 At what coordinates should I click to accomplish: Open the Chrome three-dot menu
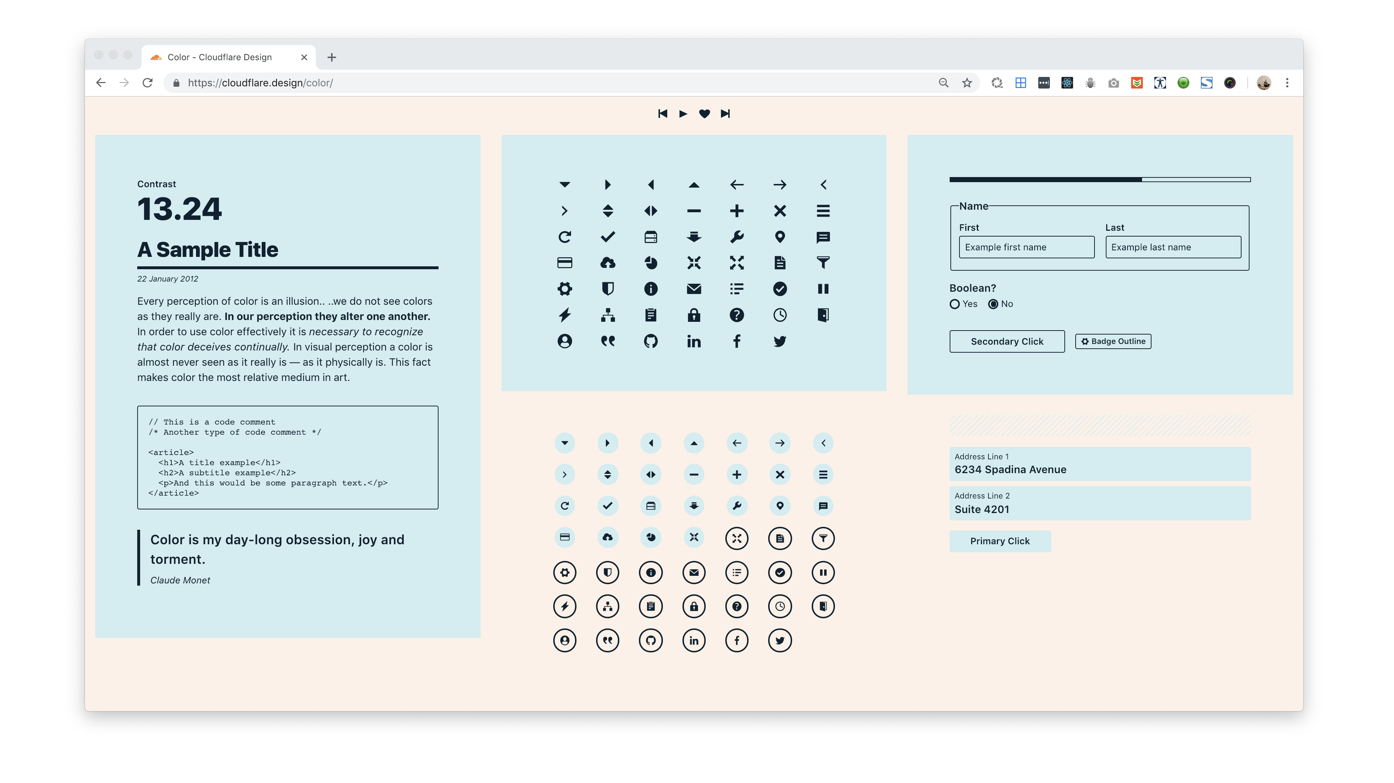pos(1287,83)
